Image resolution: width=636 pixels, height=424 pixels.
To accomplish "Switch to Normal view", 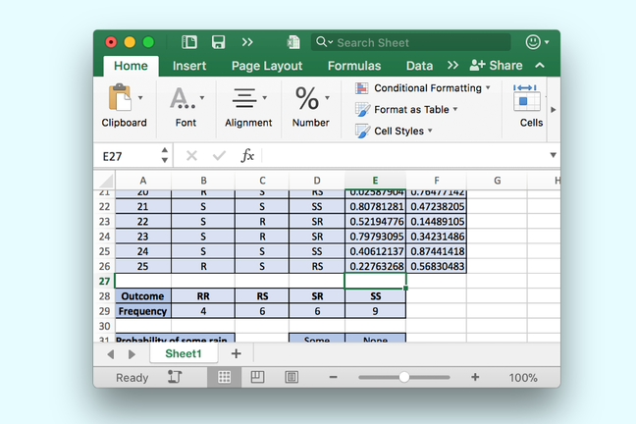I will pos(224,378).
